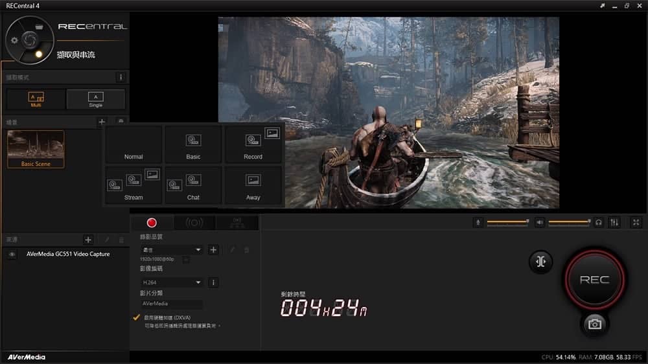Choose the Chat scene template
This screenshot has height=364, width=648.
pos(193,185)
